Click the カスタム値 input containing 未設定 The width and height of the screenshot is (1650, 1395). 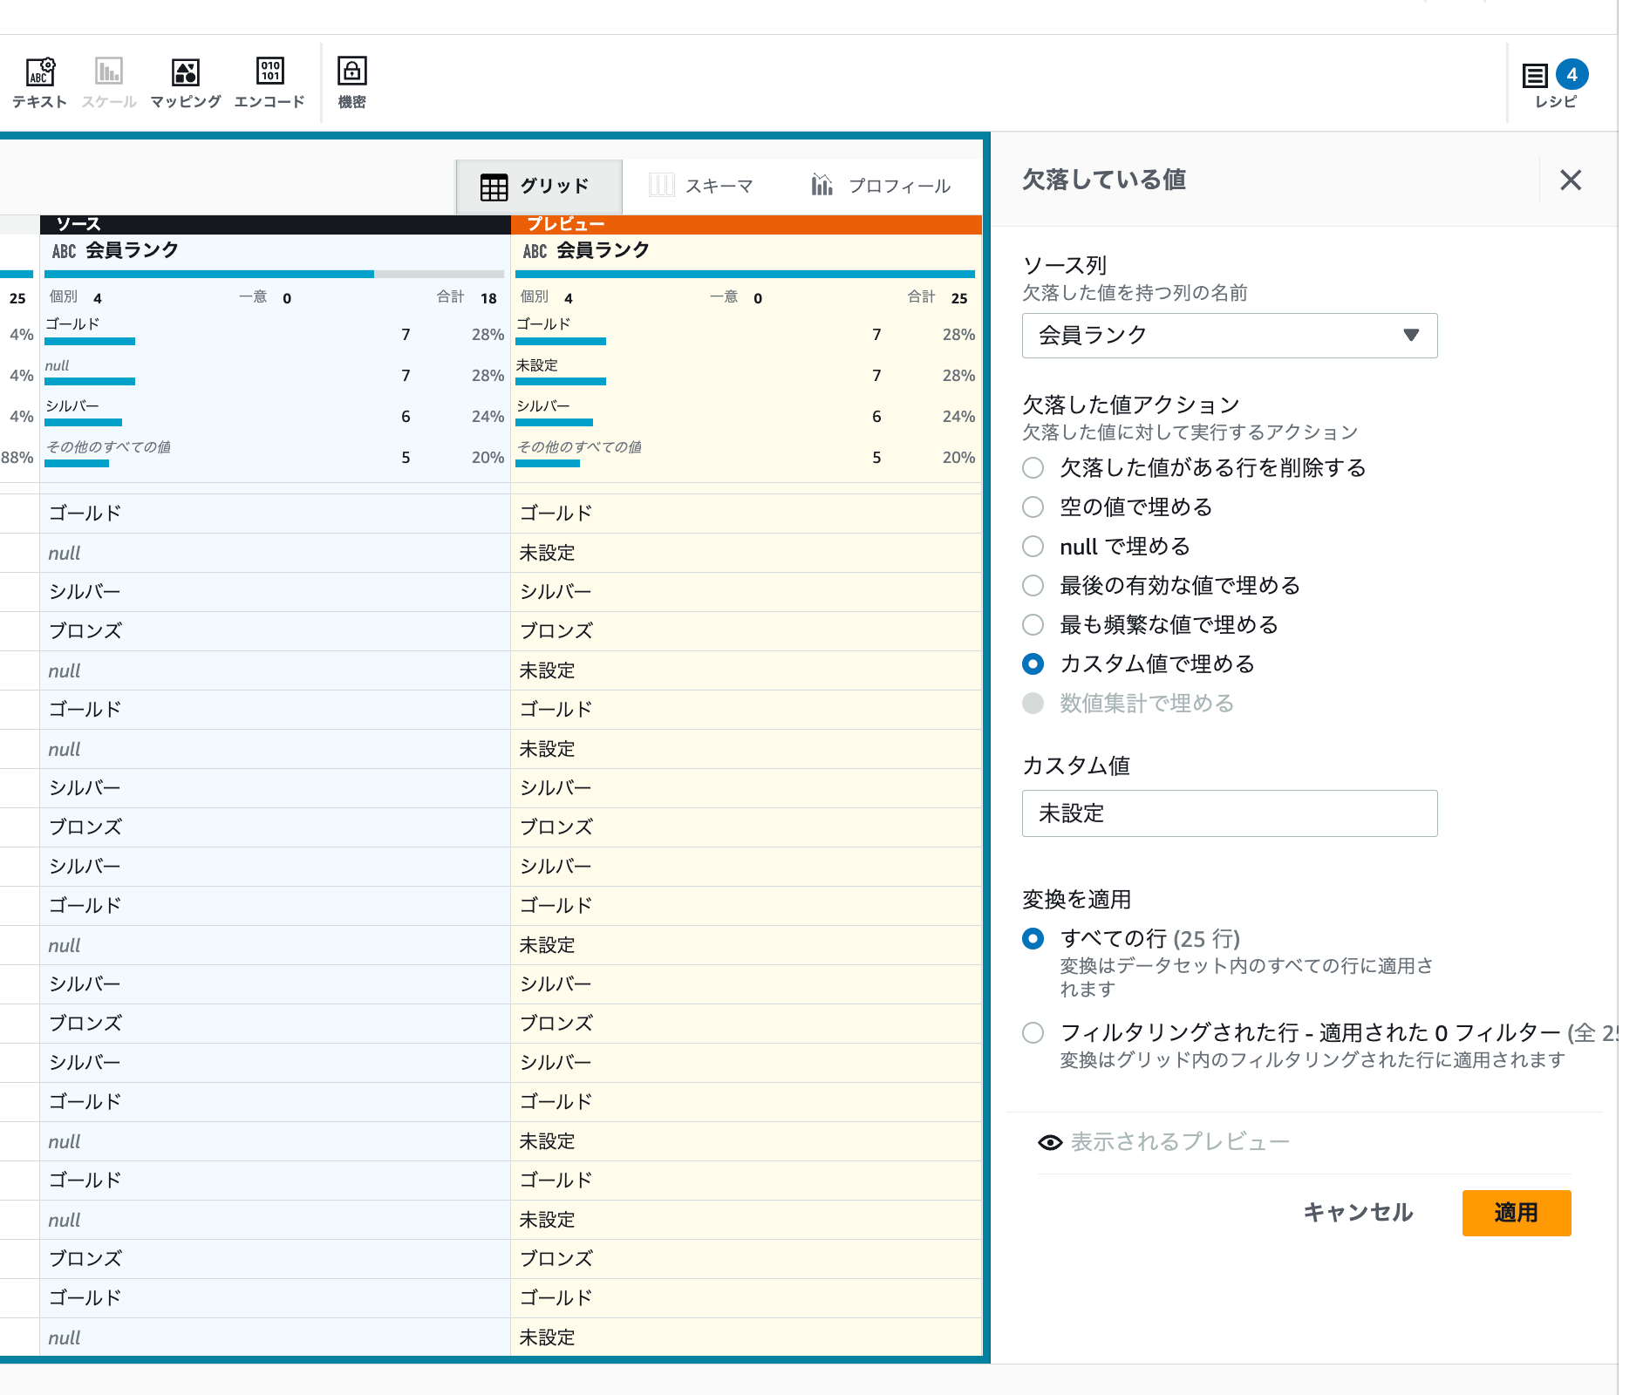tap(1230, 813)
